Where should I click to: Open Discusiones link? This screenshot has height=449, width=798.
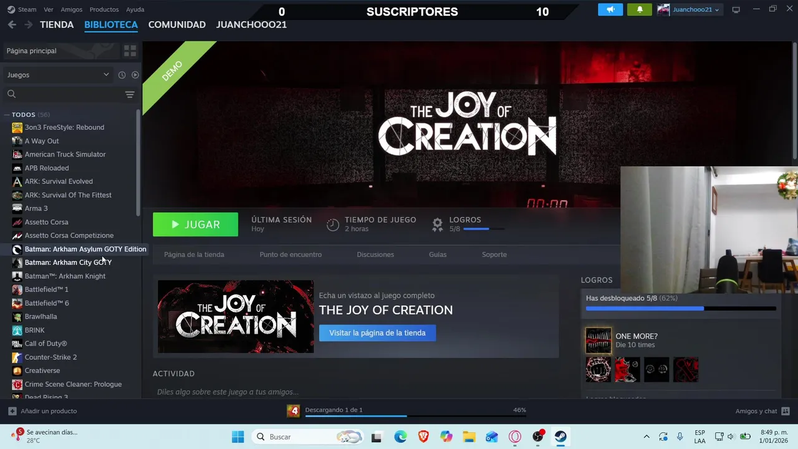click(375, 254)
